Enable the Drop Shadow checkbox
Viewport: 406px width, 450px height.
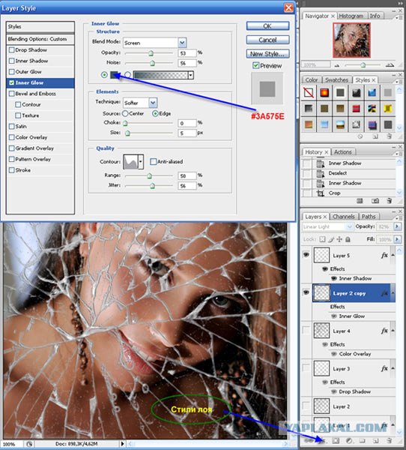point(12,50)
